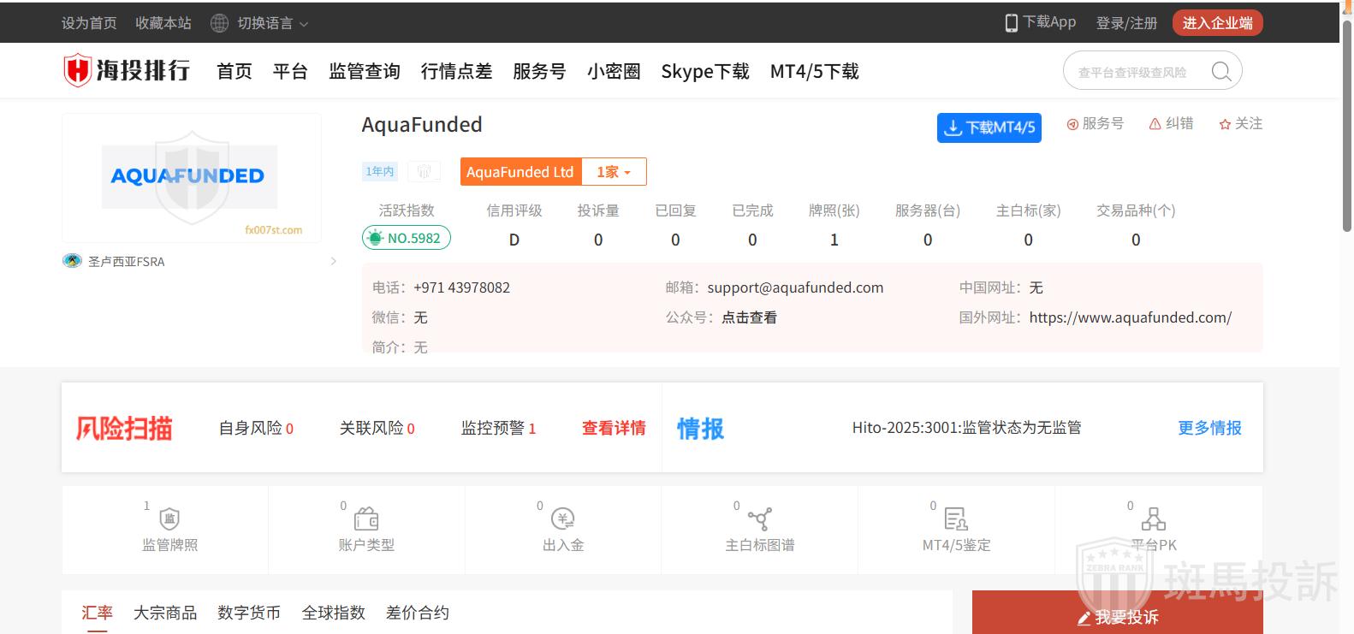This screenshot has width=1354, height=634.
Task: Open the 查看详情 risk details link
Action: pos(614,428)
